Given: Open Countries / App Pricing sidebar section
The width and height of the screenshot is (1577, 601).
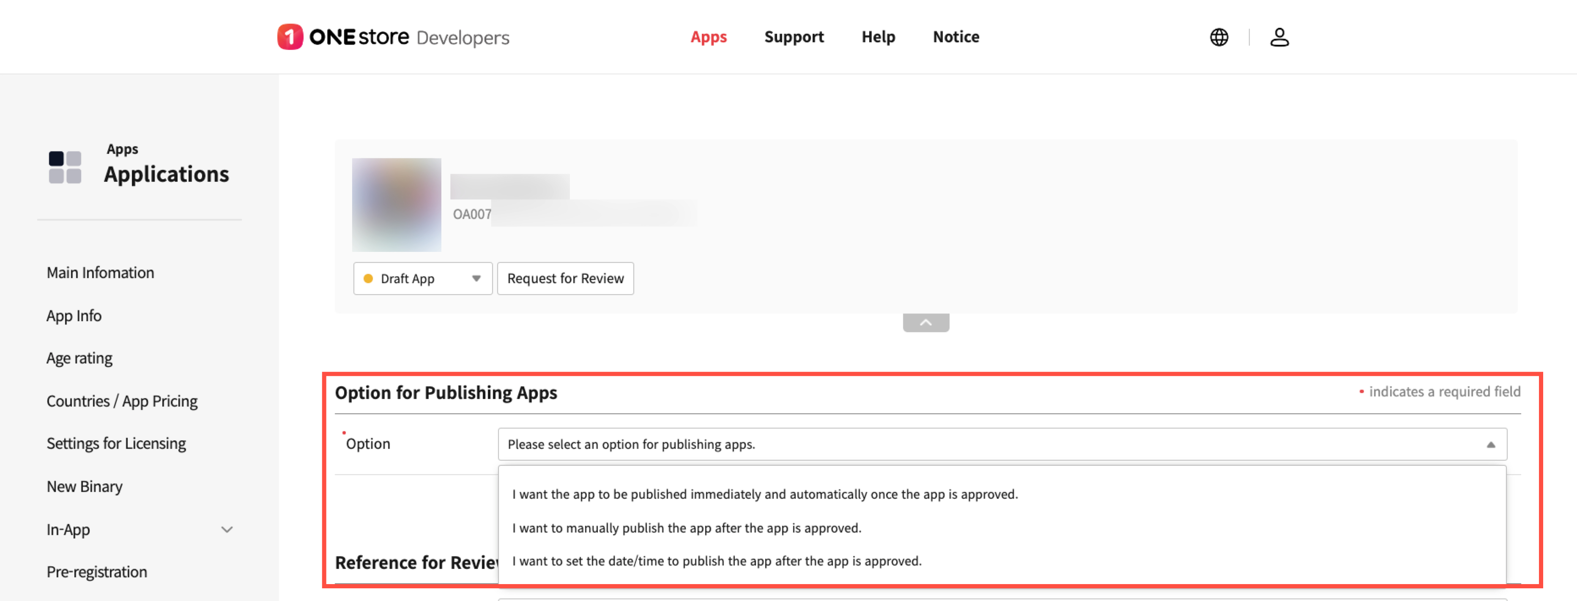Looking at the screenshot, I should point(122,401).
